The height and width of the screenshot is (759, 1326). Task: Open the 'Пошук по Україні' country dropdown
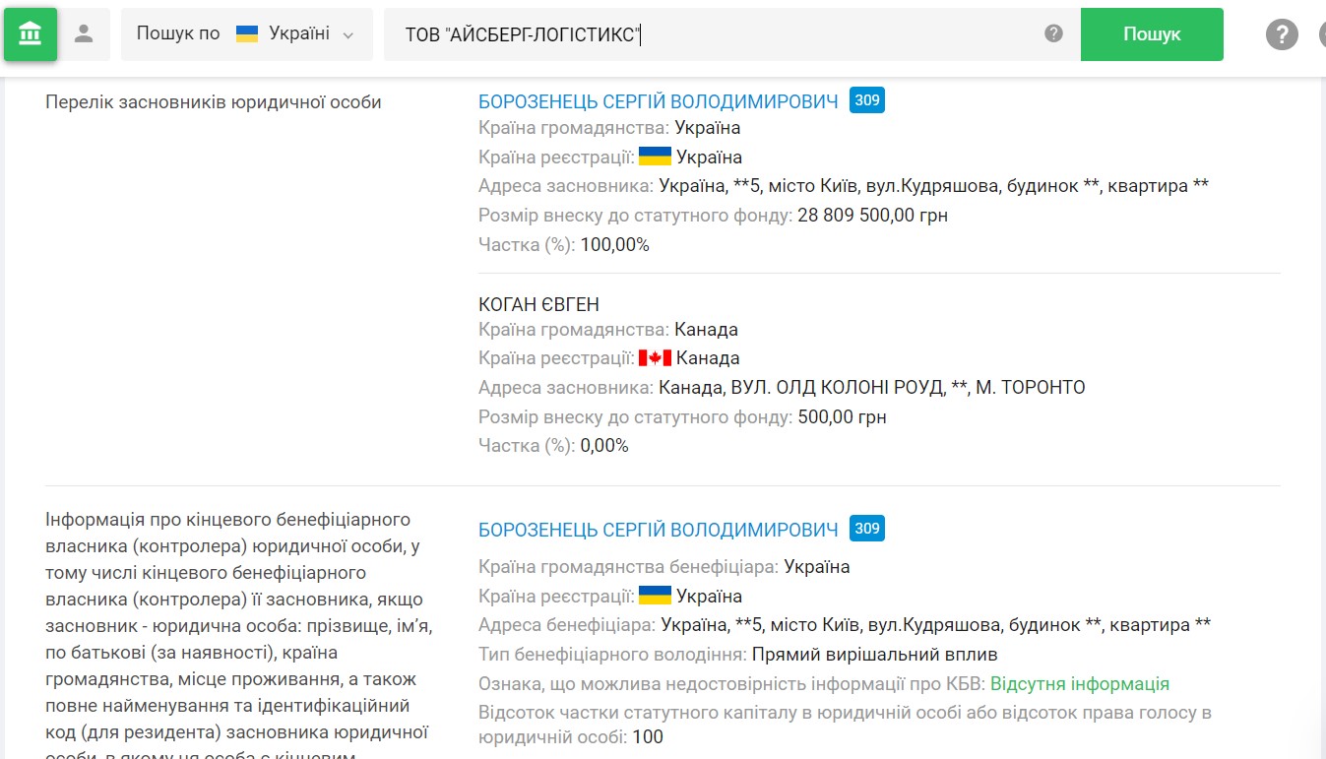[x=246, y=34]
